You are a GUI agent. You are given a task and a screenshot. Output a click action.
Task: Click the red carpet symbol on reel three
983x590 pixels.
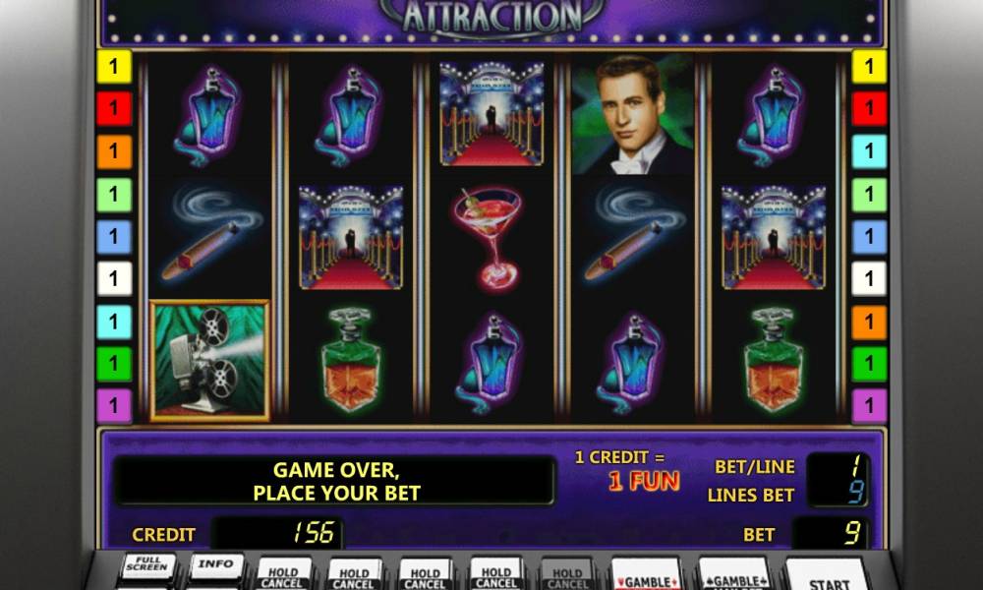point(491,114)
